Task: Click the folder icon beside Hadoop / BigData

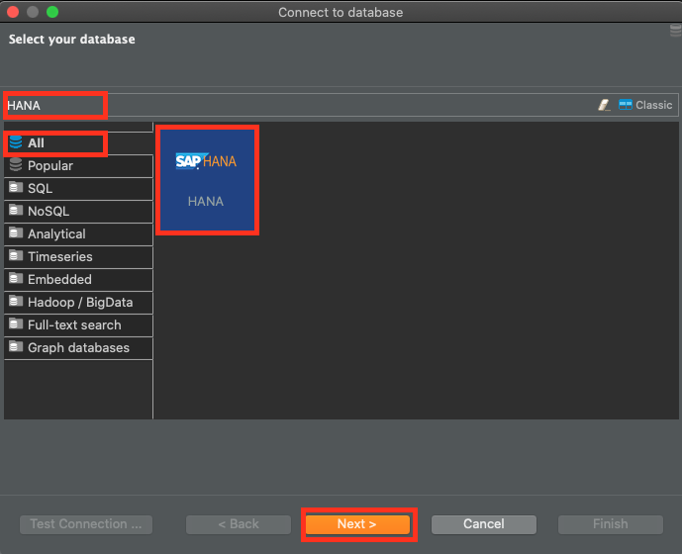Action: coord(16,301)
